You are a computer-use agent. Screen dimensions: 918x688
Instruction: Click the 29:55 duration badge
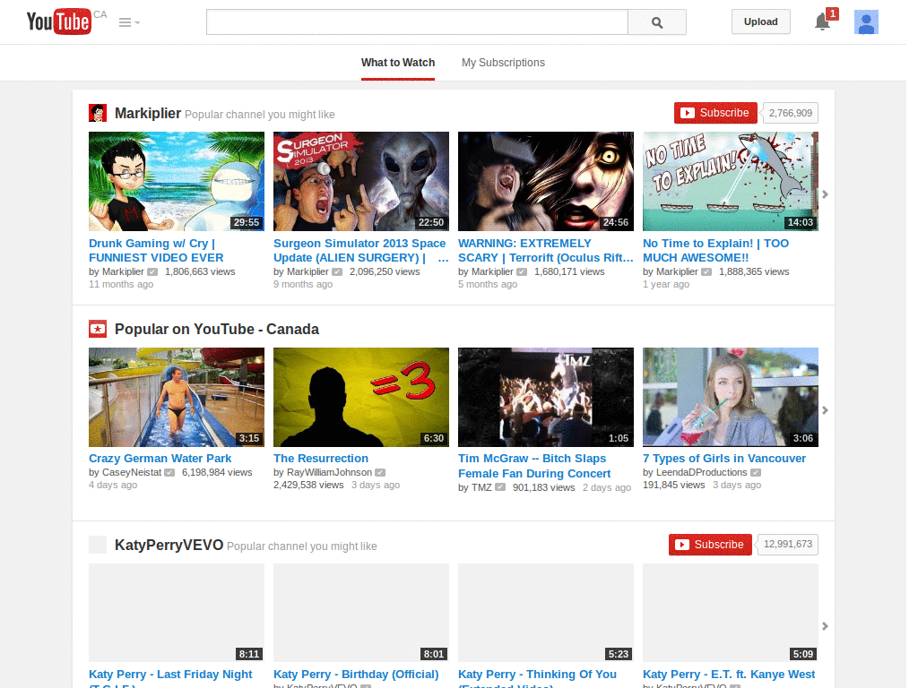click(247, 222)
